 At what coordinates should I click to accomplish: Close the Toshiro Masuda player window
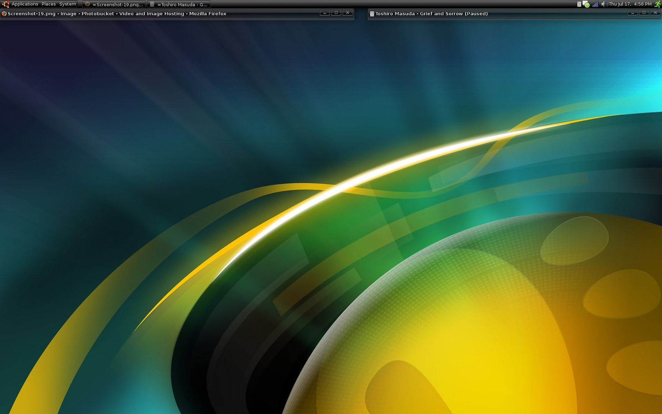coord(655,13)
